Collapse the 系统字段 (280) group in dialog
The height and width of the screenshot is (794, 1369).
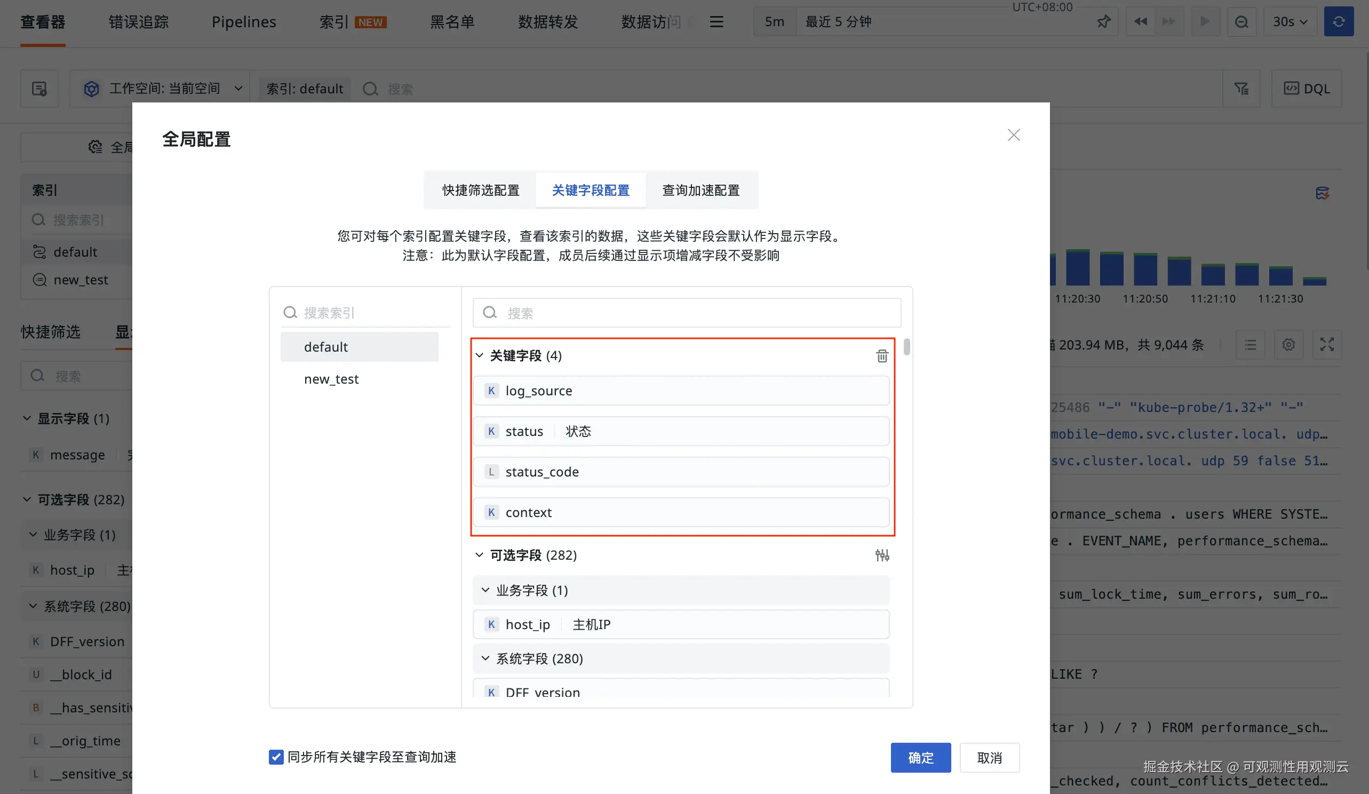coord(485,658)
